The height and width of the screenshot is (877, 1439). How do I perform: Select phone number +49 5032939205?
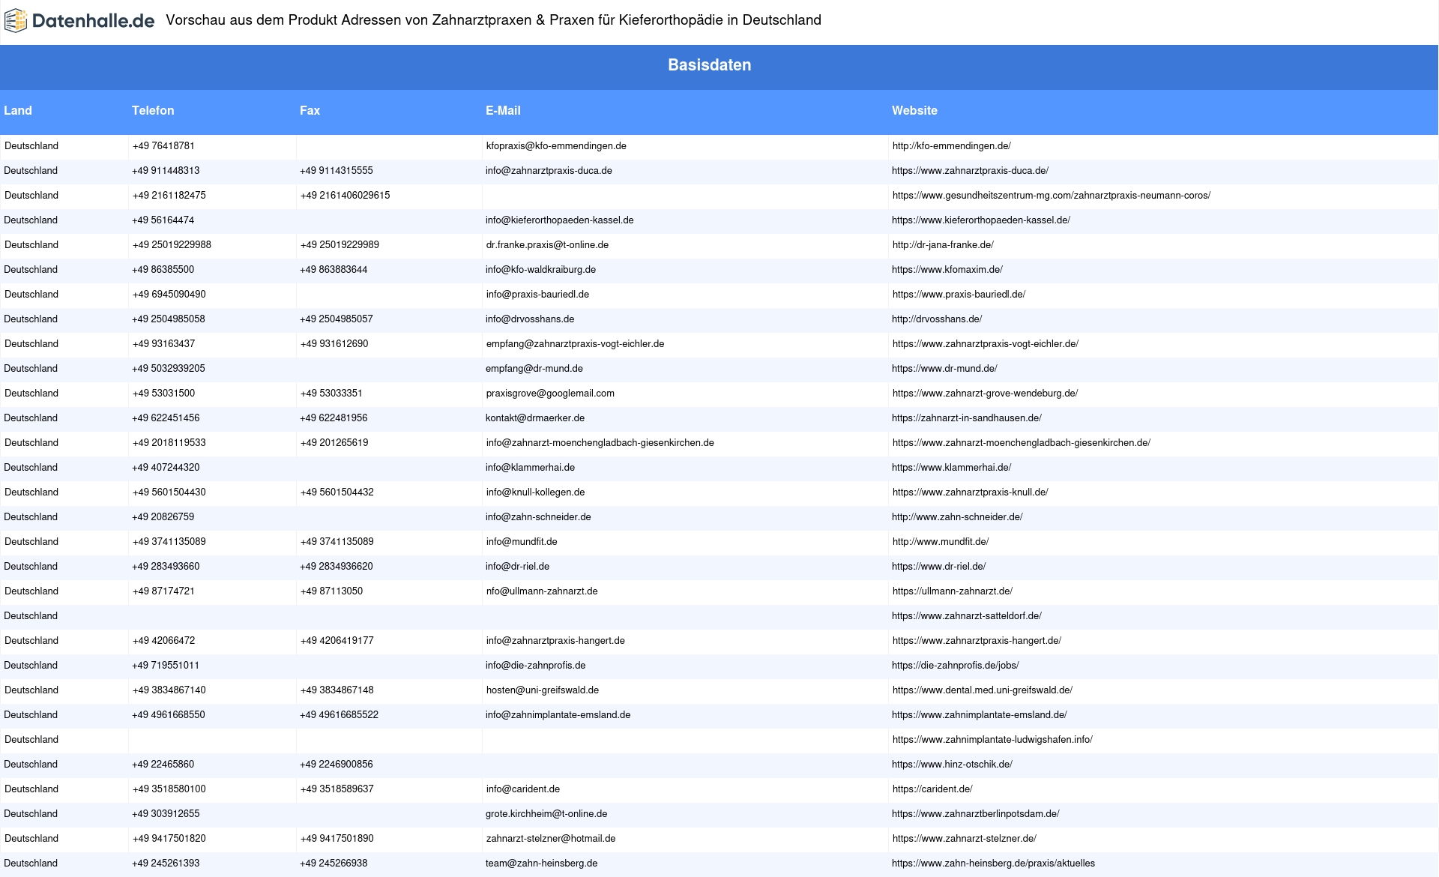[x=169, y=369]
